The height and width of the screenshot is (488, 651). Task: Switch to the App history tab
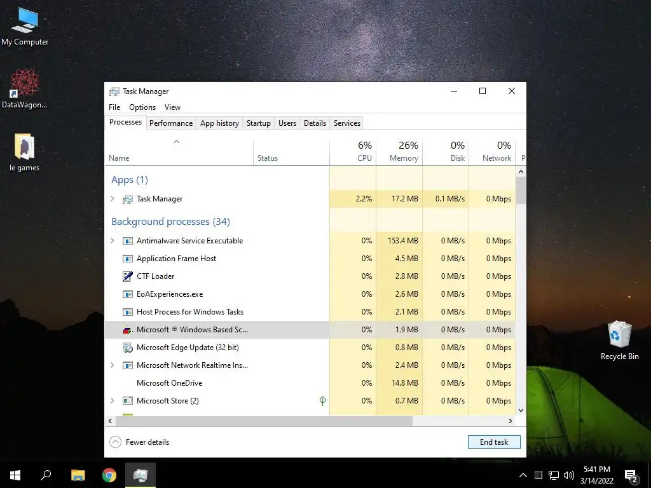click(x=219, y=123)
